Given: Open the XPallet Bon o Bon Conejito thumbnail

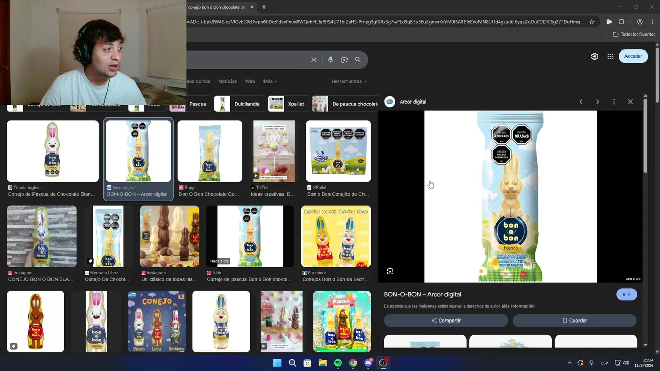Looking at the screenshot, I should (x=338, y=151).
